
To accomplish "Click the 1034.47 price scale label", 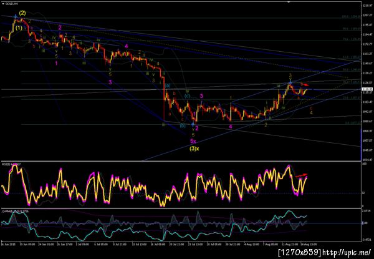I will tap(367, 160).
